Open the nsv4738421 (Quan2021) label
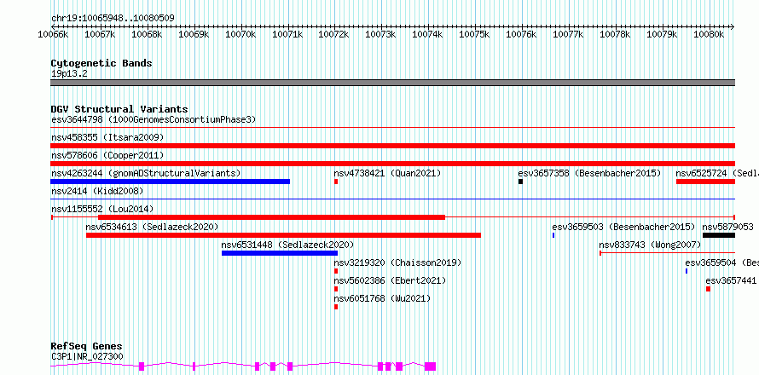This screenshot has width=759, height=375. [387, 173]
